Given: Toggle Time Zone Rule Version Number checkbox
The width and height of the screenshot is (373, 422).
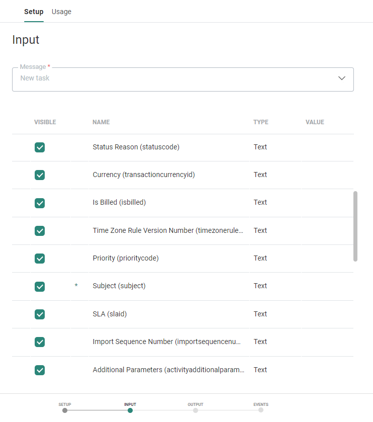Looking at the screenshot, I should tap(40, 230).
